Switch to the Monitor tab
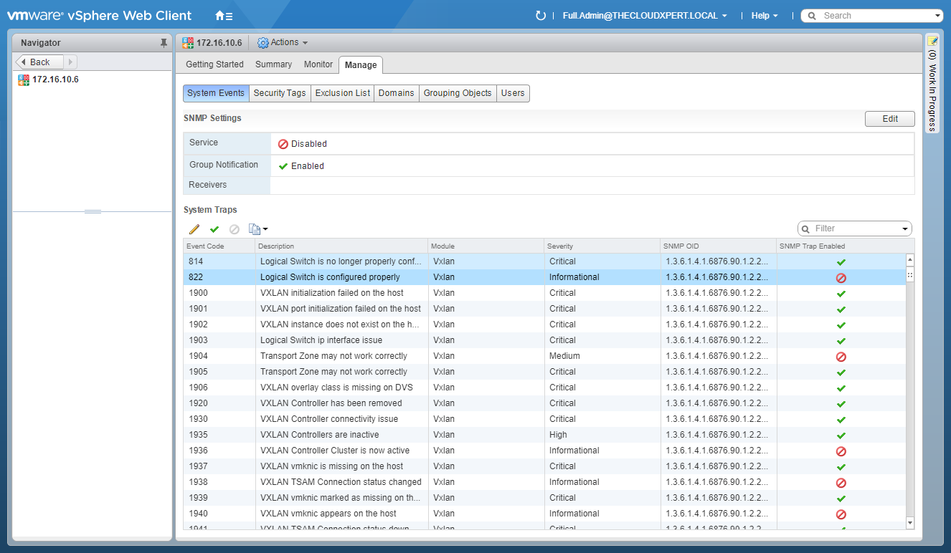The height and width of the screenshot is (553, 951). 318,64
